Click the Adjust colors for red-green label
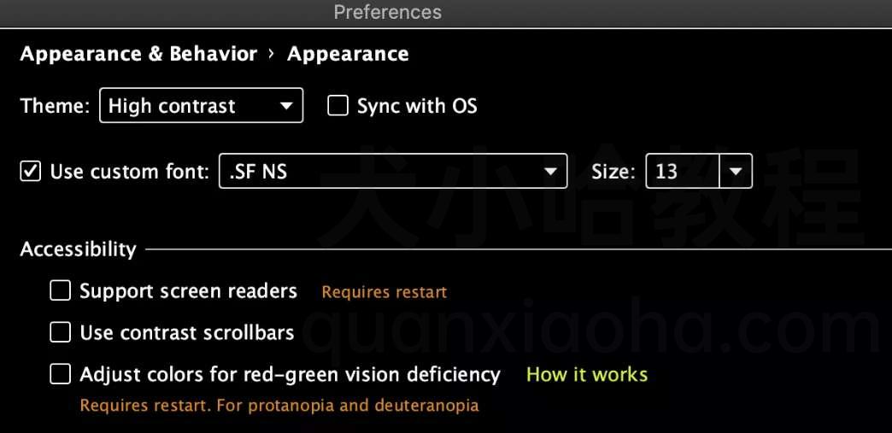Viewport: 892px width, 433px height. pyautogui.click(x=290, y=374)
